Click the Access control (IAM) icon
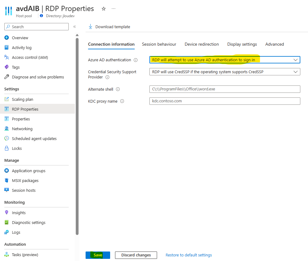The image size is (308, 261). pos(7,57)
